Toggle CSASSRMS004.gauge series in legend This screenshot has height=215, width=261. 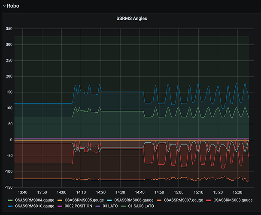(x=35, y=200)
